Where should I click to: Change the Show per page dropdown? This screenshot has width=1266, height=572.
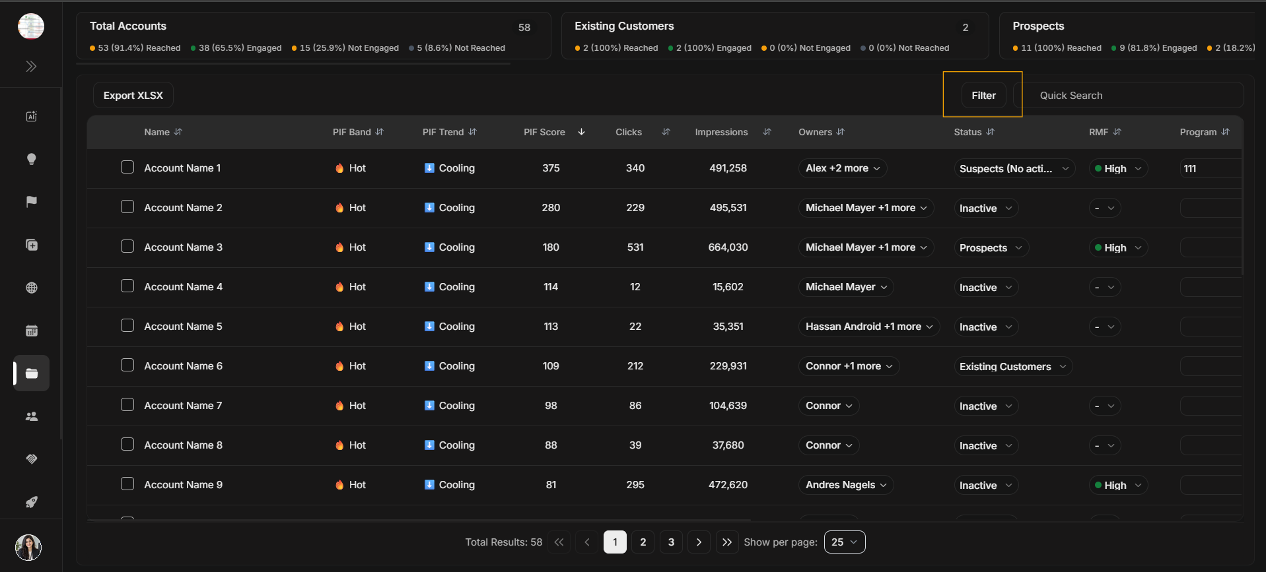[x=845, y=542]
